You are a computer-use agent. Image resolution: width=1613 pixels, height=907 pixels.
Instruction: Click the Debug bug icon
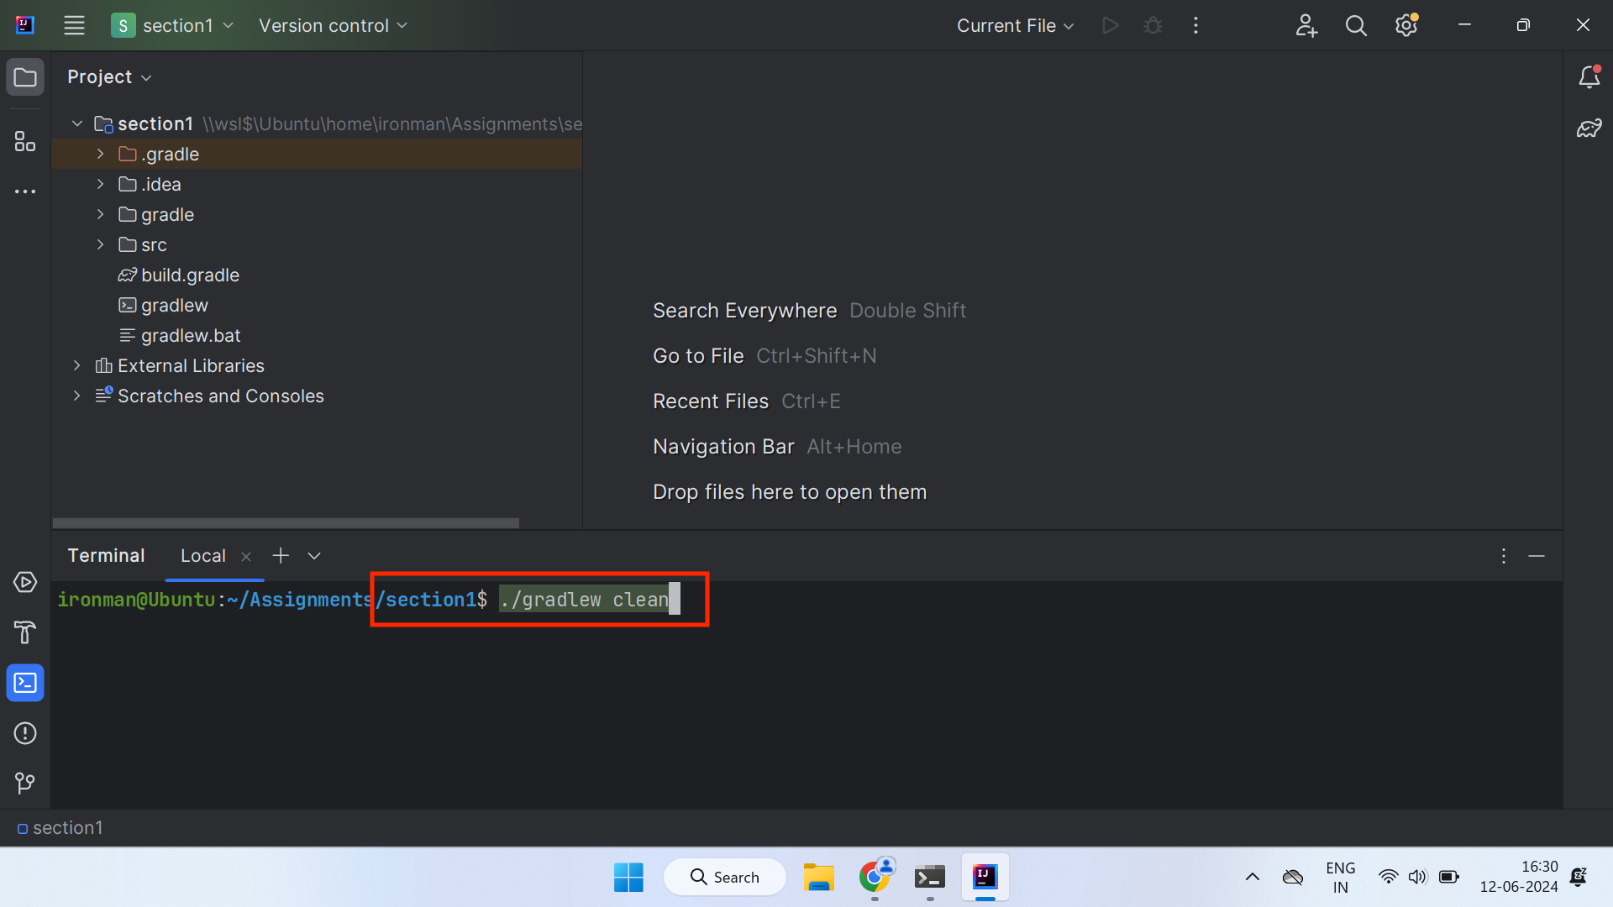tap(1153, 25)
